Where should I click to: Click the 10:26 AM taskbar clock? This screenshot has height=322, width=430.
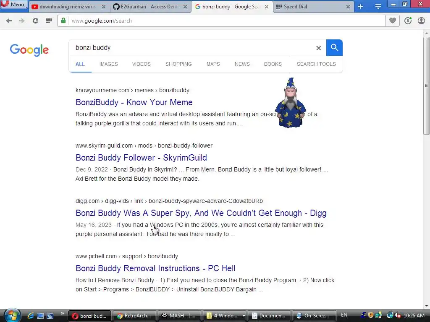point(414,316)
